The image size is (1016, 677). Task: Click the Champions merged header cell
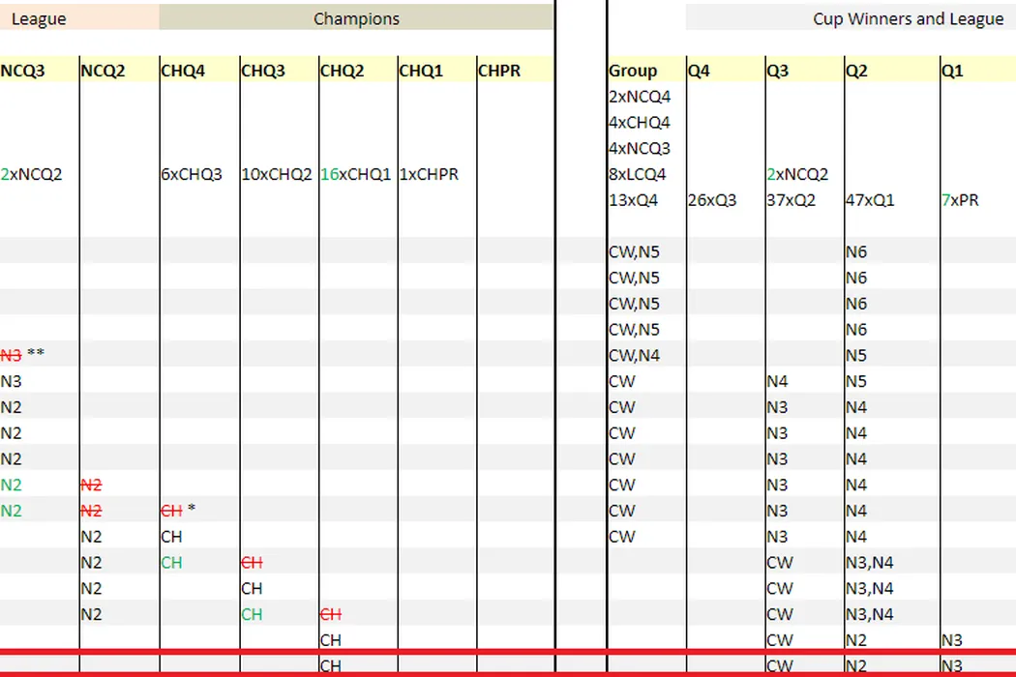[x=356, y=18]
